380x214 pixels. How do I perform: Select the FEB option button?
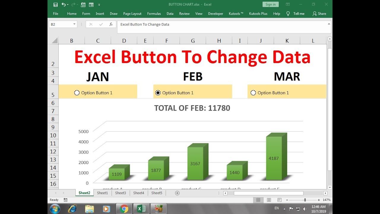[x=158, y=93]
